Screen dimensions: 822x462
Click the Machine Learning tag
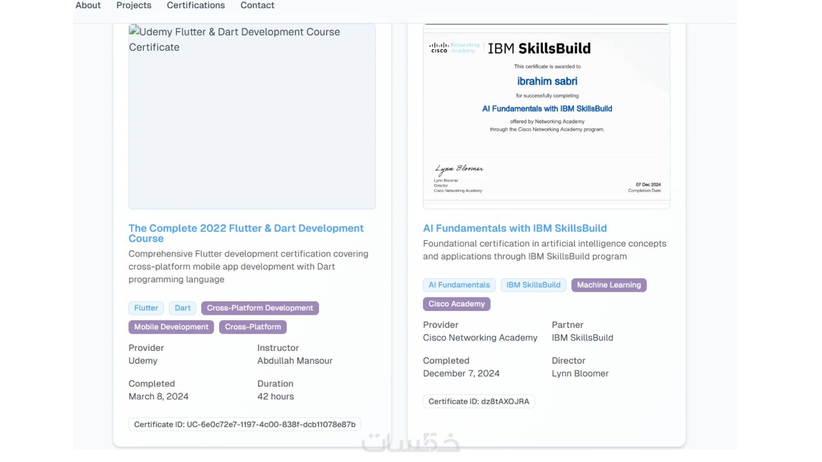pyautogui.click(x=608, y=285)
